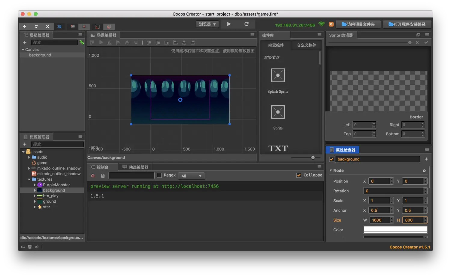This screenshot has width=451, height=277.
Task: Open the hierarchy panel menu icon
Action: pos(80,35)
